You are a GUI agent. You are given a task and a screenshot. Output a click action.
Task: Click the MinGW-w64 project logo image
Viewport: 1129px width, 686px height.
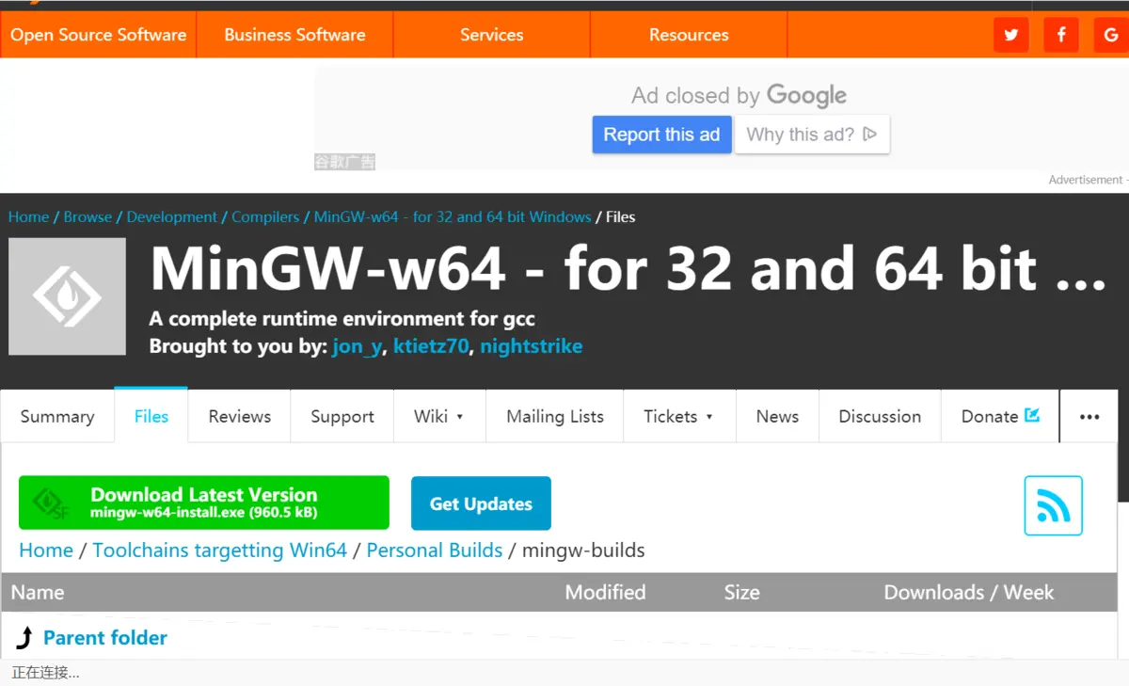point(67,296)
